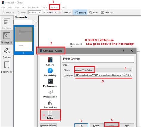Close the Configure - Okular dialog

click(132, 51)
